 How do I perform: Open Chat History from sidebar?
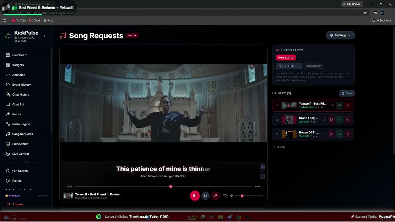(21, 95)
